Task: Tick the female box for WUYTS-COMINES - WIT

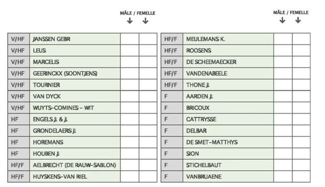Action: pyautogui.click(x=148, y=108)
